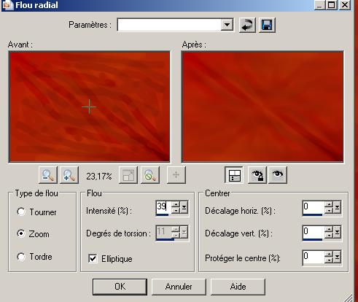Click the locked eye auto-proof icon
Screen dimensions: 358x302
pyautogui.click(x=257, y=175)
